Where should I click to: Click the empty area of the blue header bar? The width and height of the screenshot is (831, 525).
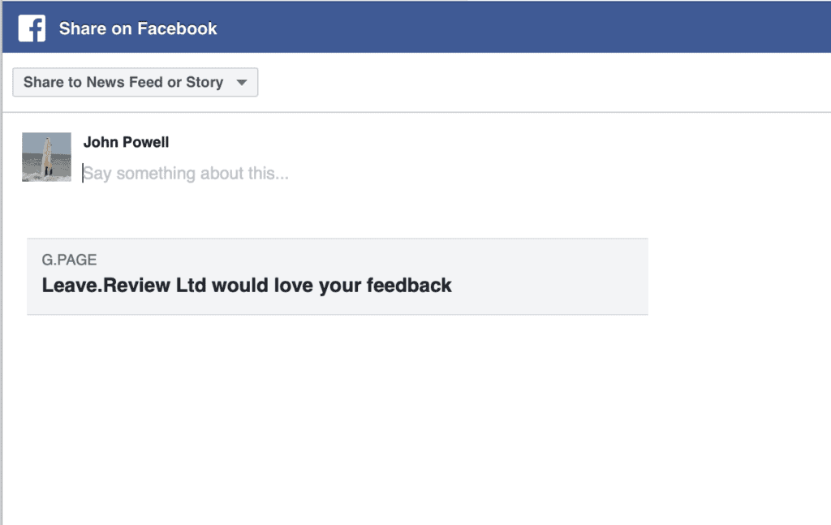(x=527, y=28)
